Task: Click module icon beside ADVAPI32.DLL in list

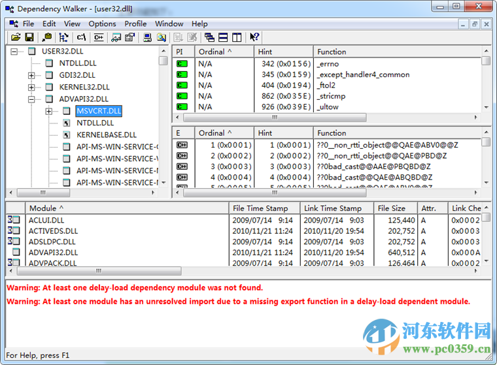Action: coord(16,252)
